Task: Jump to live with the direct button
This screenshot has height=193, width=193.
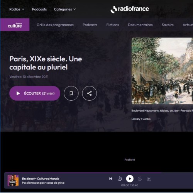Action: pos(149,179)
